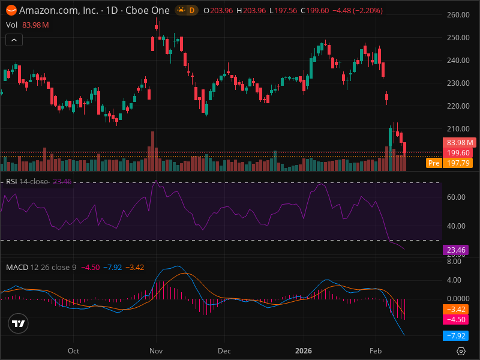
Task: Click the O203.96 open value
Action: coord(218,10)
